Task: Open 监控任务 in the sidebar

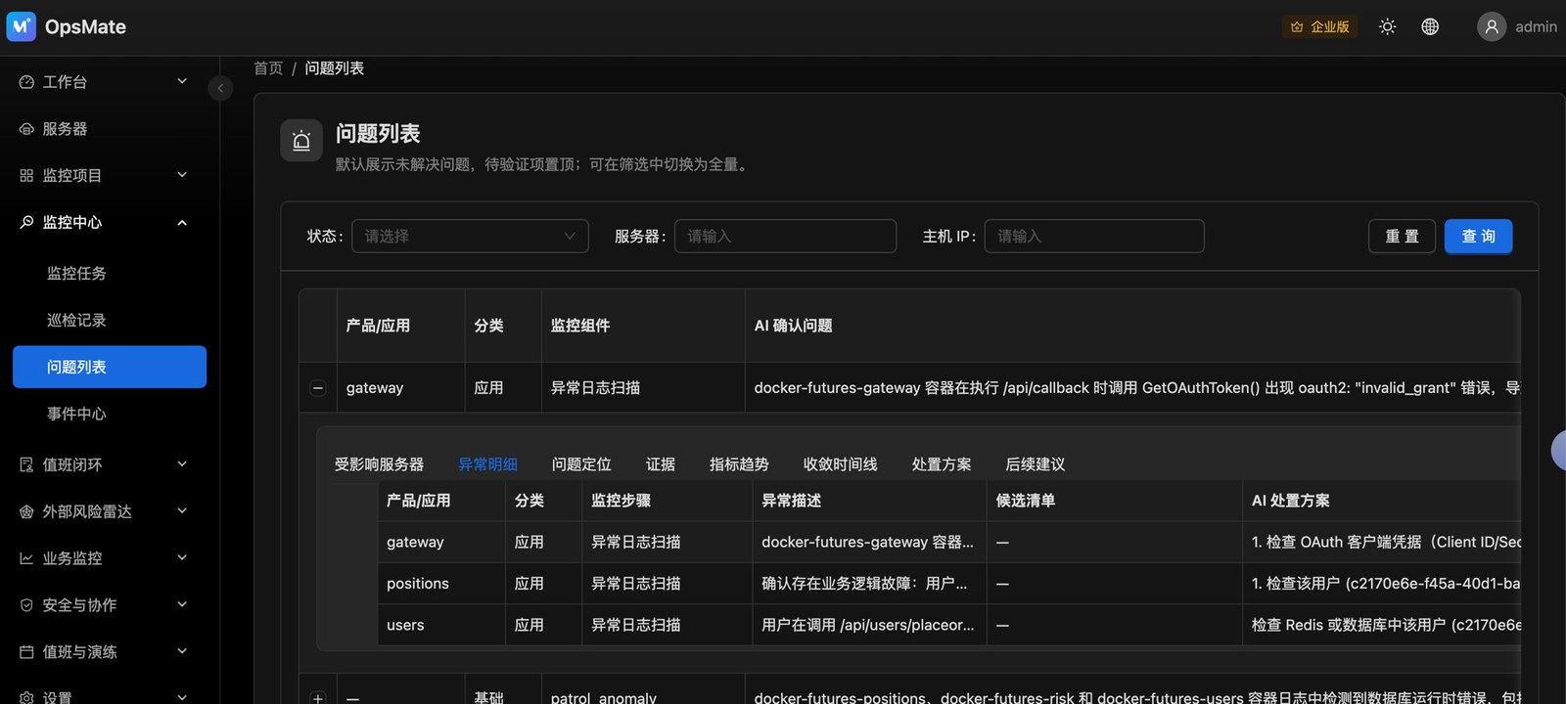Action: coord(109,274)
